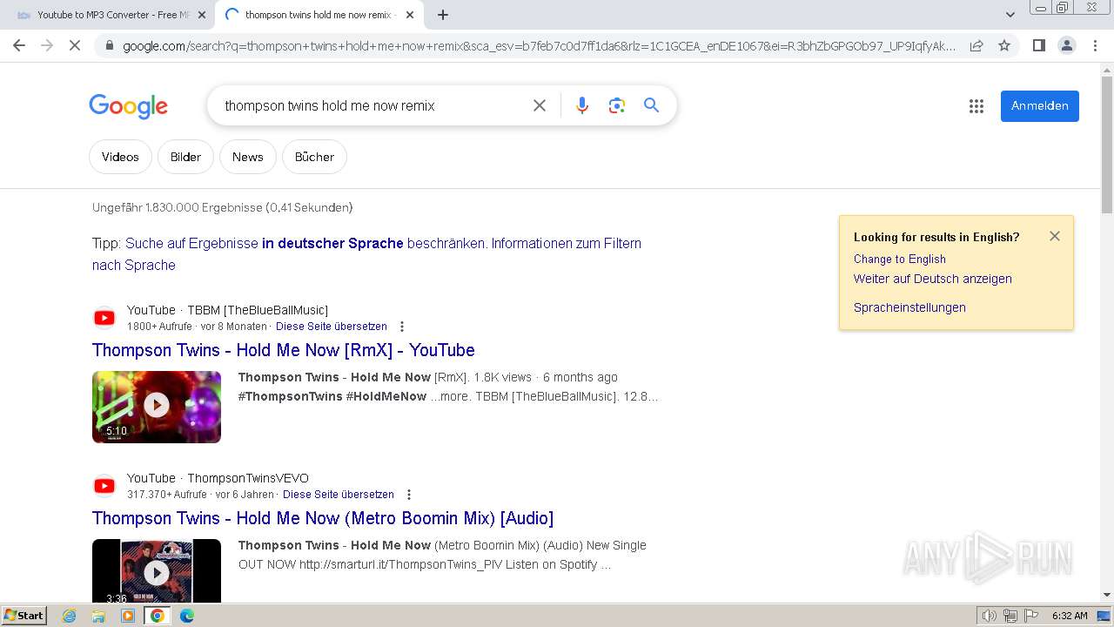Open the volume tray icon
Viewport: 1114px width, 627px height.
[x=990, y=616]
